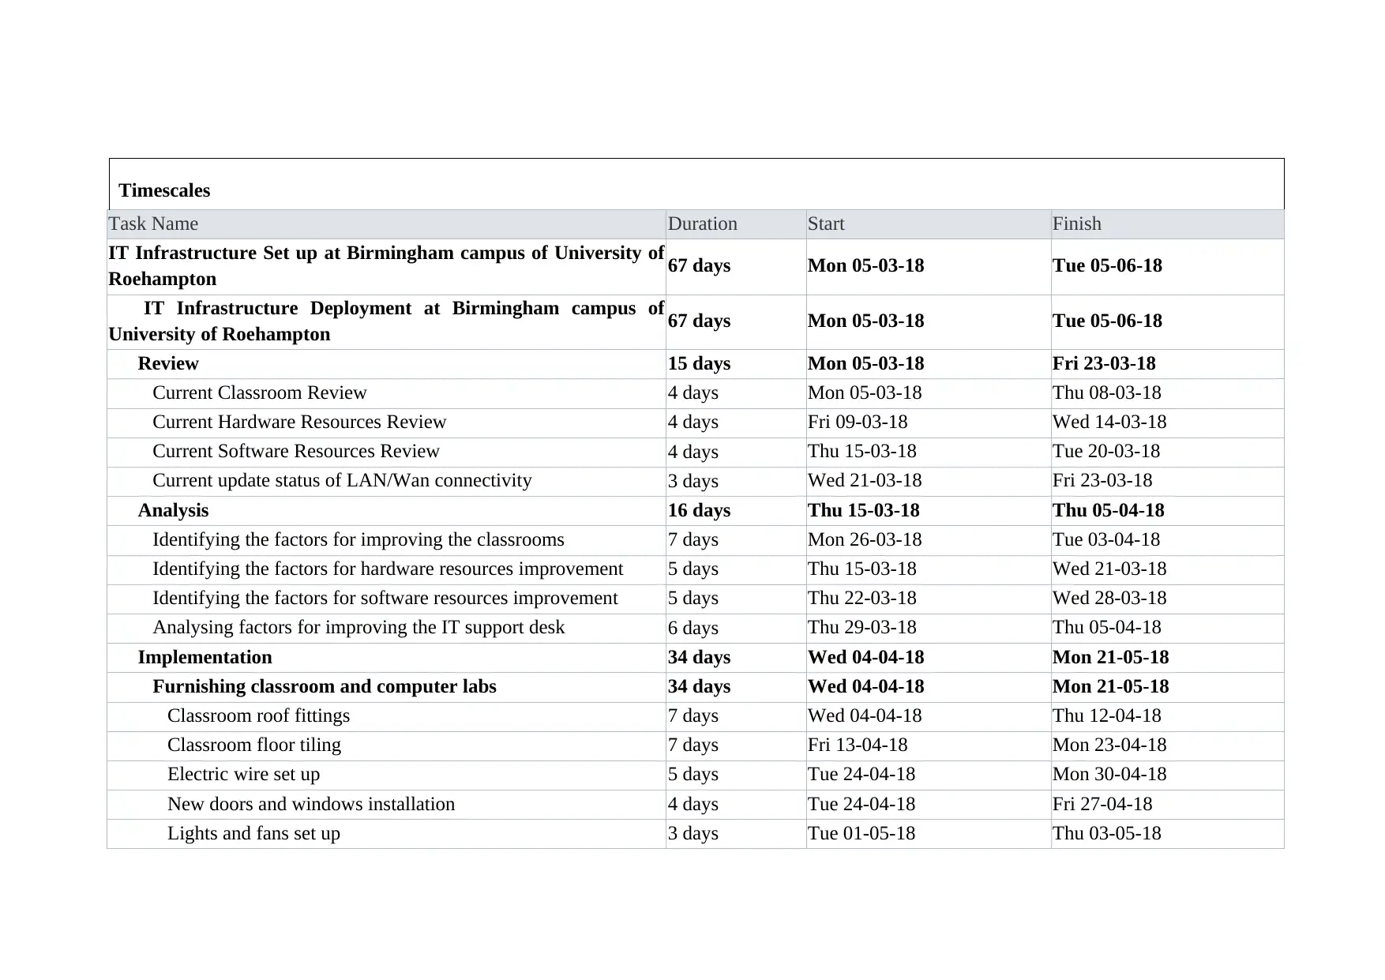Select Identifying factors for improving the classrooms
This screenshot has height=980, width=1385.
pos(358,539)
